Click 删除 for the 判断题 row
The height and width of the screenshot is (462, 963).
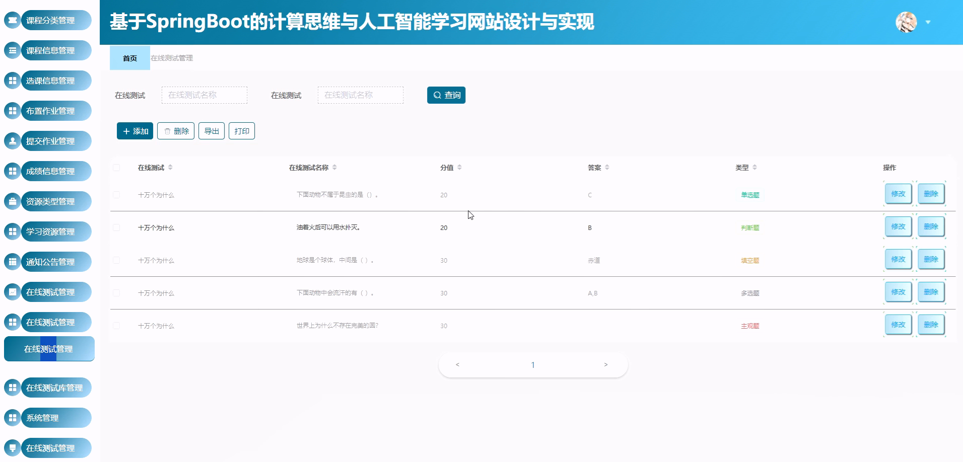point(931,226)
